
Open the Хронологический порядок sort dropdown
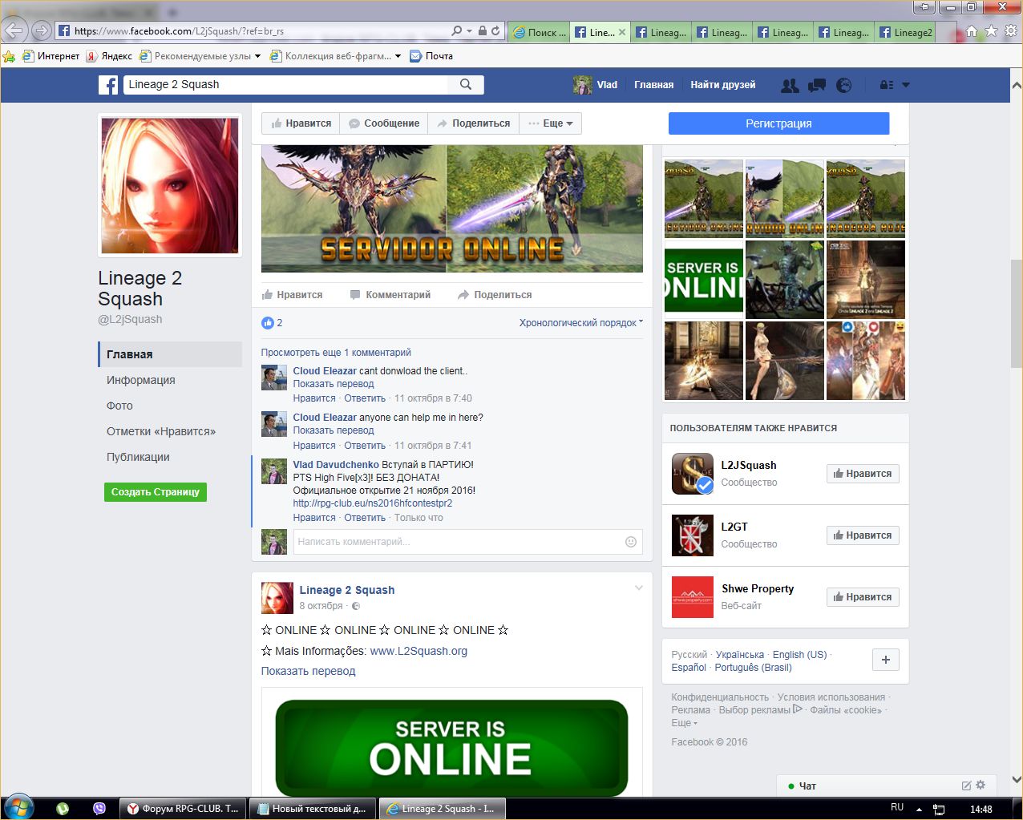[580, 323]
